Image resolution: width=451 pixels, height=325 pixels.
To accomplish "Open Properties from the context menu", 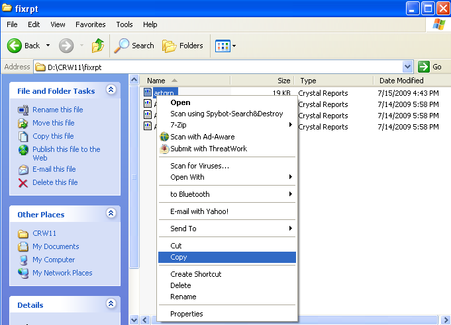I will tap(227, 314).
